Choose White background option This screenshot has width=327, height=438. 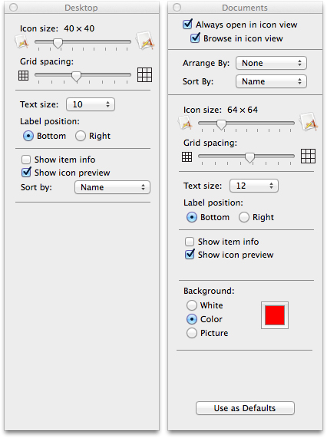[x=192, y=305]
